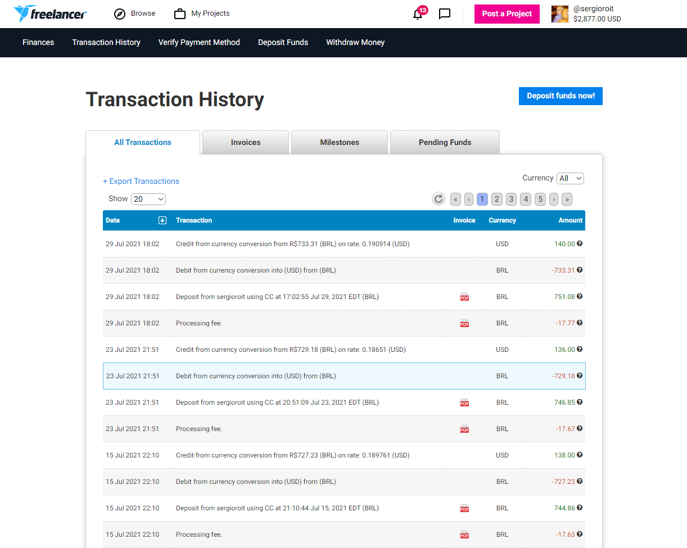Image resolution: width=687 pixels, height=548 pixels.
Task: Download PDF invoice for -17.77 processing fee
Action: pyautogui.click(x=464, y=323)
